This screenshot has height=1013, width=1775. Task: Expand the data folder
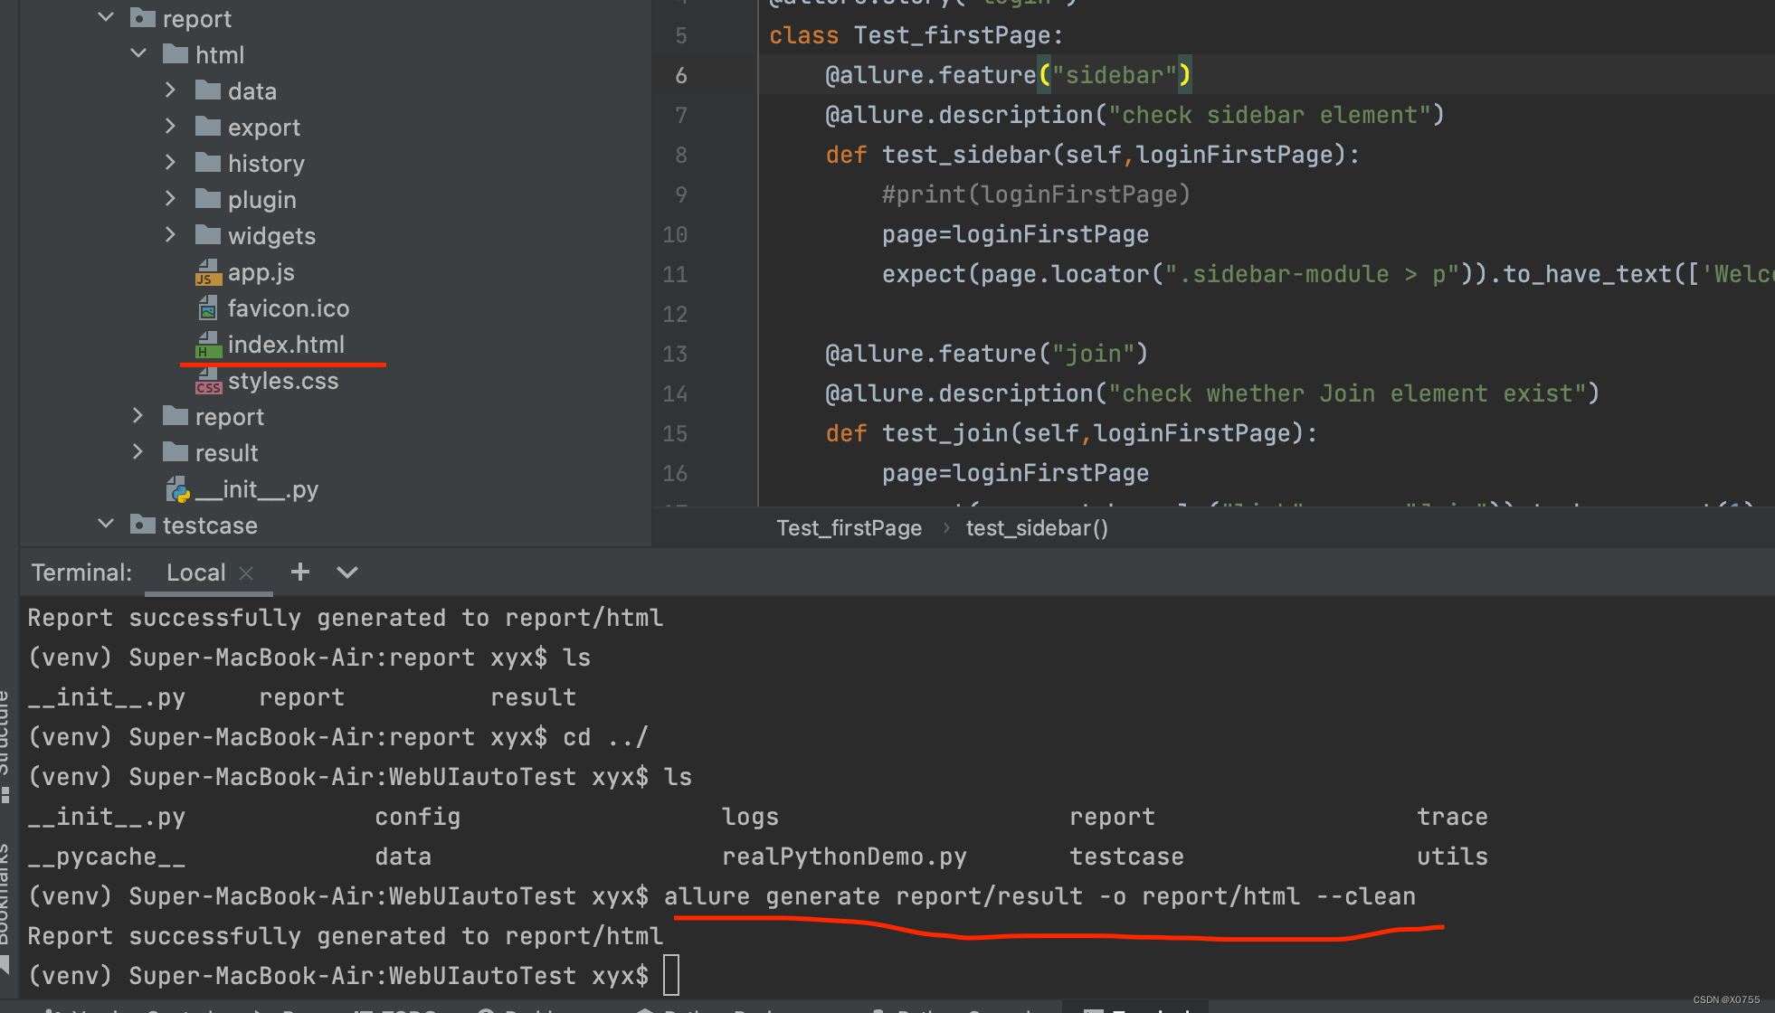171,90
